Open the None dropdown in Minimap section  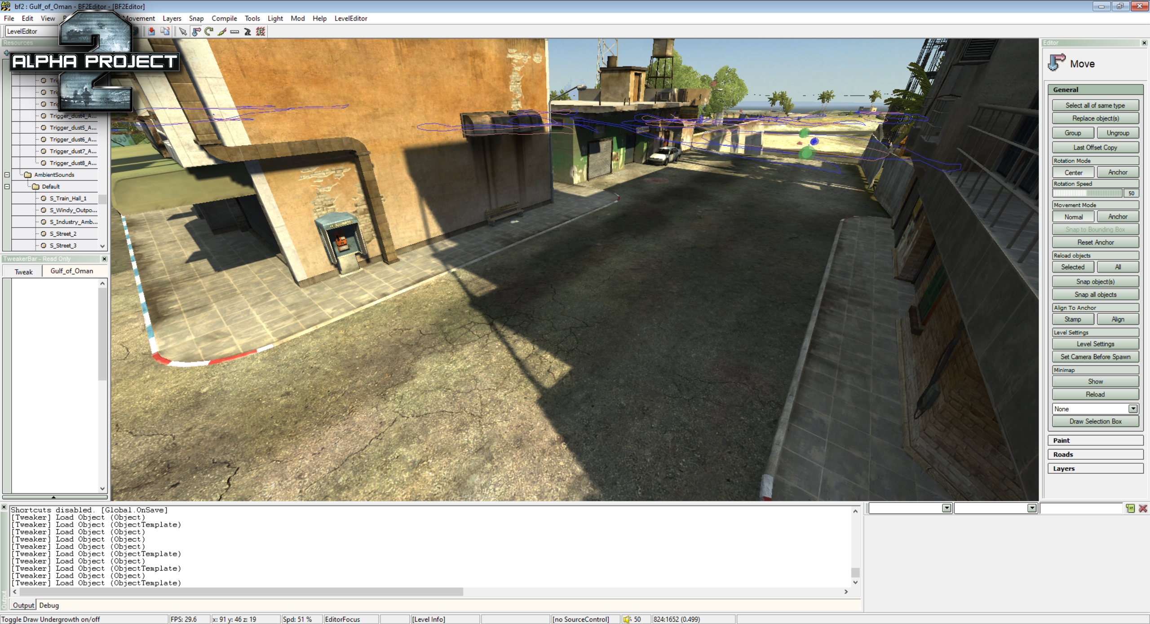[1133, 409]
